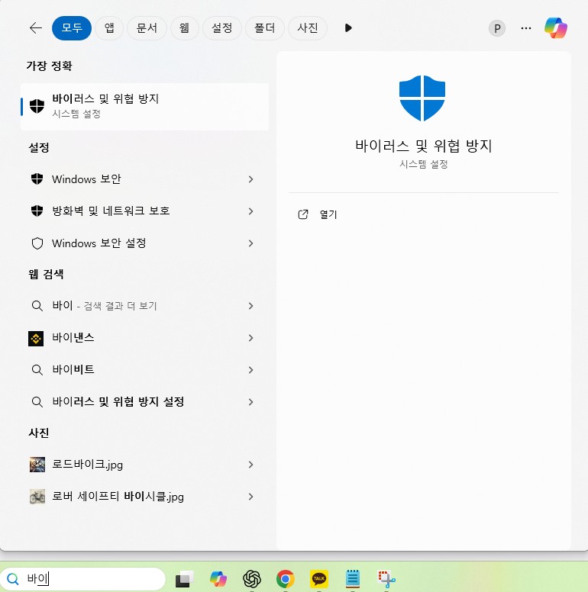
Task: Click the open-external icon beside 열기
Action: pyautogui.click(x=303, y=214)
